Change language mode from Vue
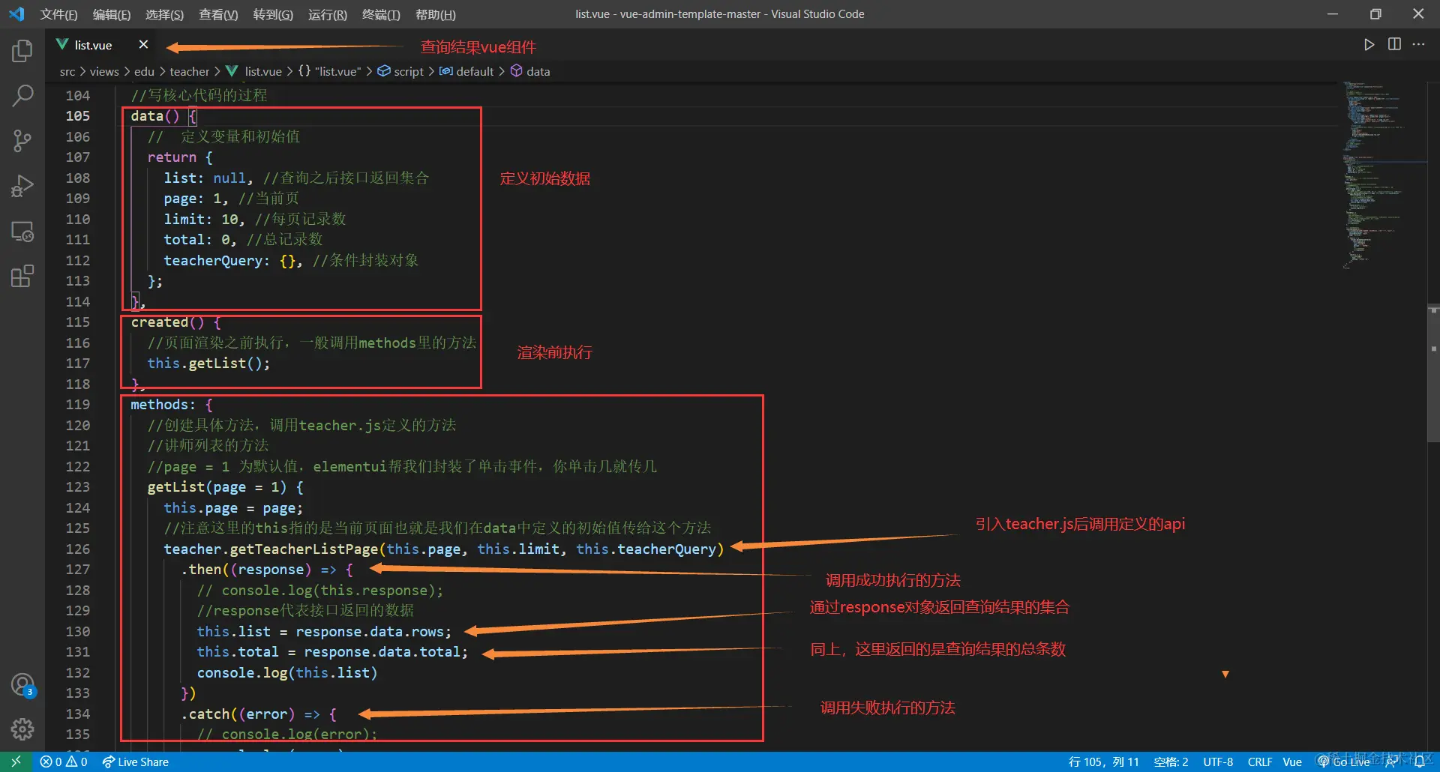The height and width of the screenshot is (772, 1440). [1292, 762]
